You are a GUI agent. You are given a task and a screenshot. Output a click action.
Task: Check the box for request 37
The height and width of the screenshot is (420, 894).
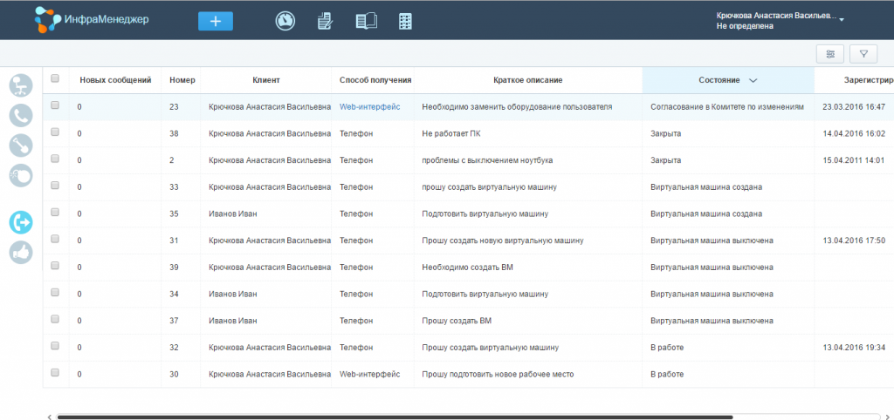(55, 319)
